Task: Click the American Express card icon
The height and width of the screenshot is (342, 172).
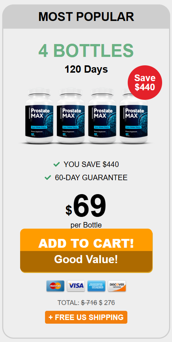Action: coord(96,286)
